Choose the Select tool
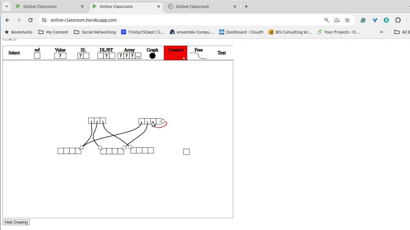The image size is (410, 230). click(14, 53)
